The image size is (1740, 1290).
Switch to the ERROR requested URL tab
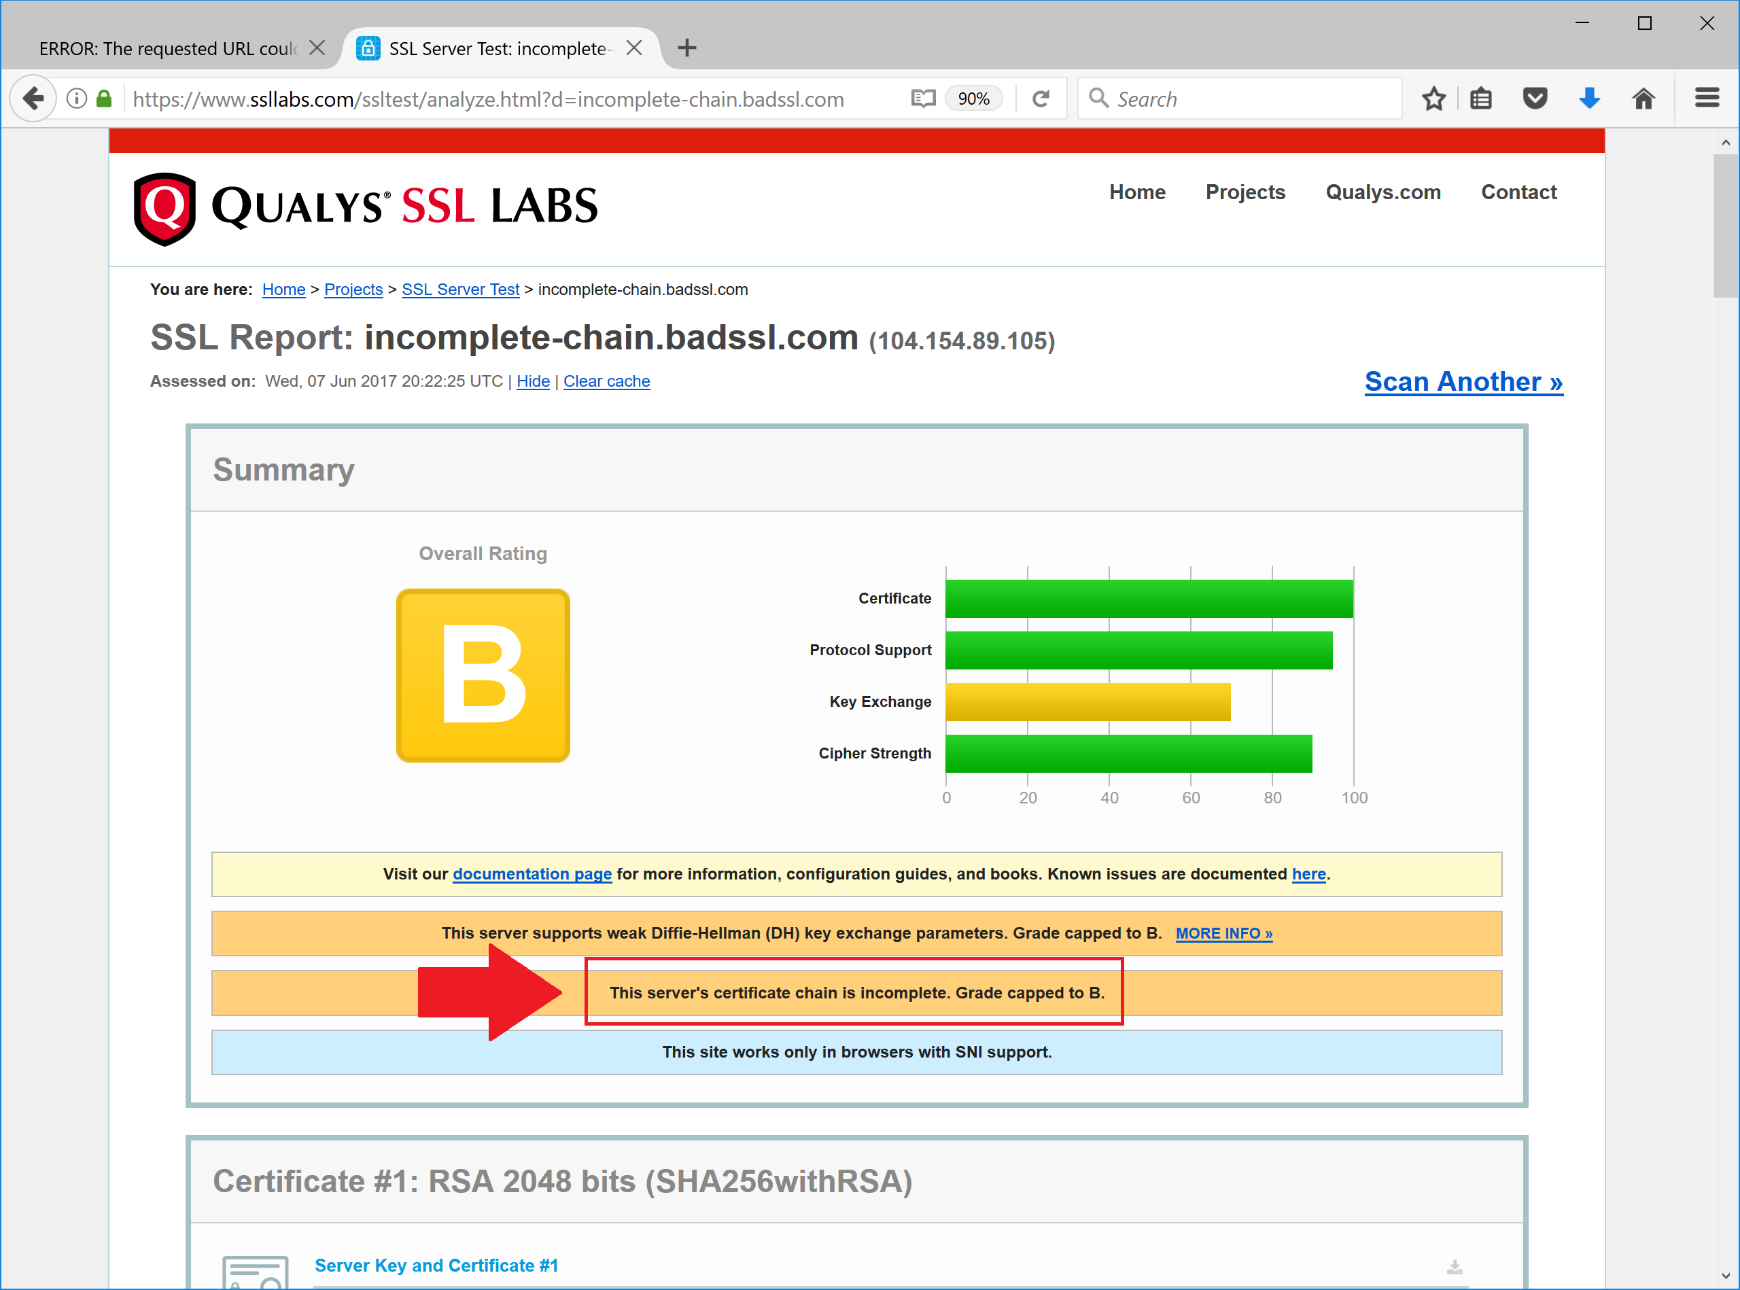point(169,48)
